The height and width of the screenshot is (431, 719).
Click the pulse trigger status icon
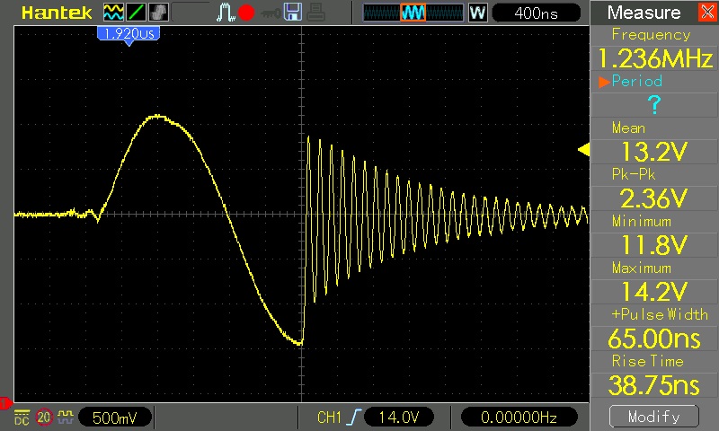pos(225,13)
